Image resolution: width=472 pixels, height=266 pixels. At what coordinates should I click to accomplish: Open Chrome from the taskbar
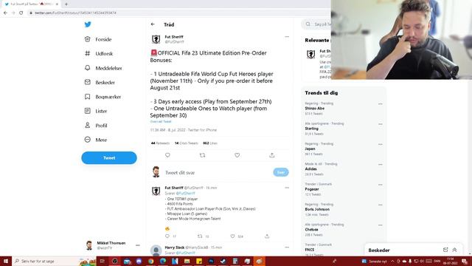(150, 261)
